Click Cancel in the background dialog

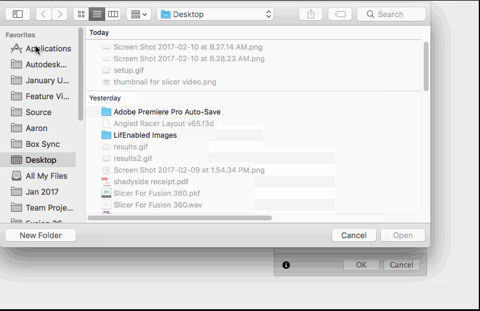click(401, 264)
